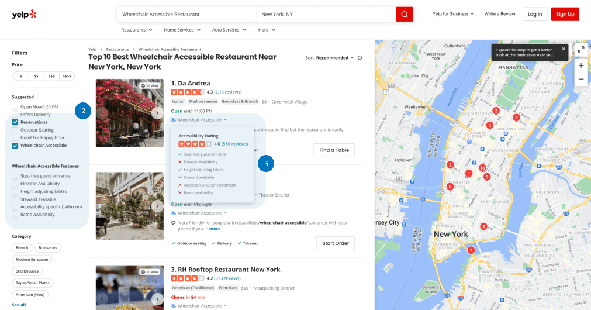Image resolution: width=591 pixels, height=310 pixels.
Task: Click map pin number 10
Action: click(x=482, y=168)
